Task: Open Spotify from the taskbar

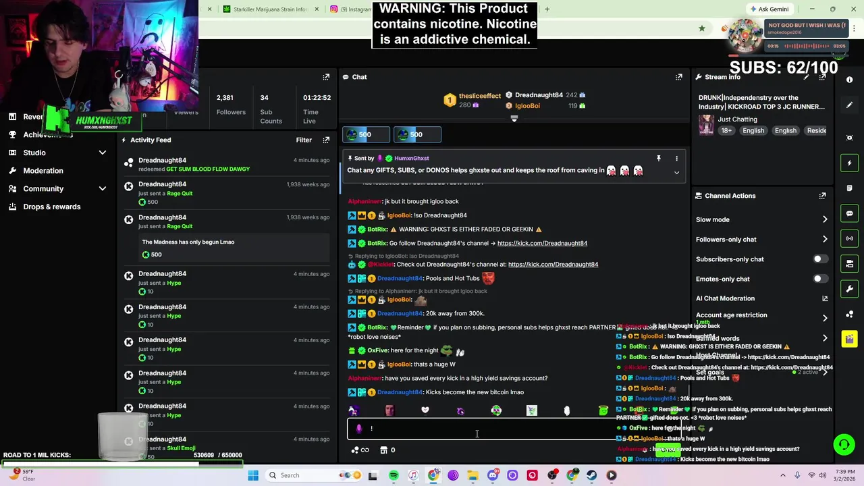Action: [394, 475]
